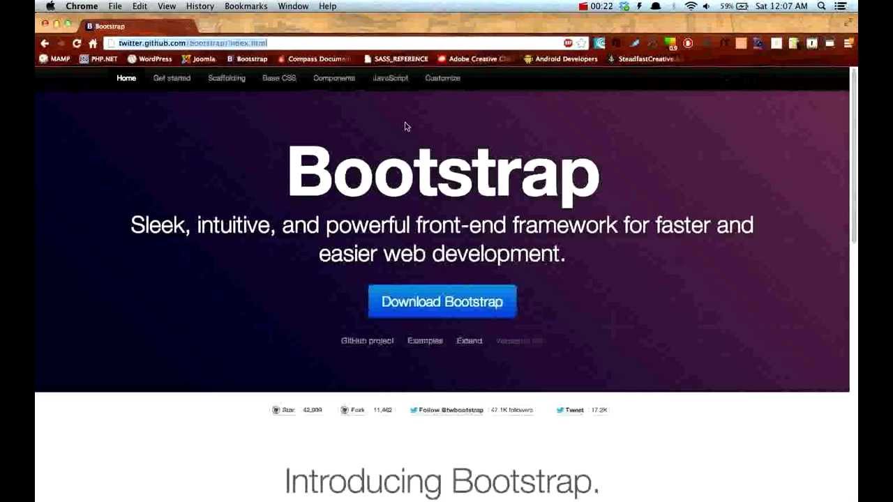Click the GitHub Fork button
893x502 pixels.
pos(353,410)
